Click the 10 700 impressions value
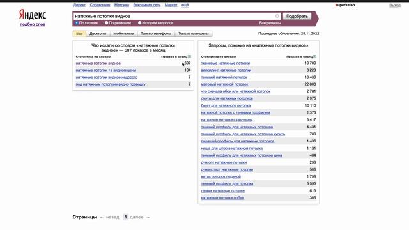The image size is (409, 230). (310, 63)
